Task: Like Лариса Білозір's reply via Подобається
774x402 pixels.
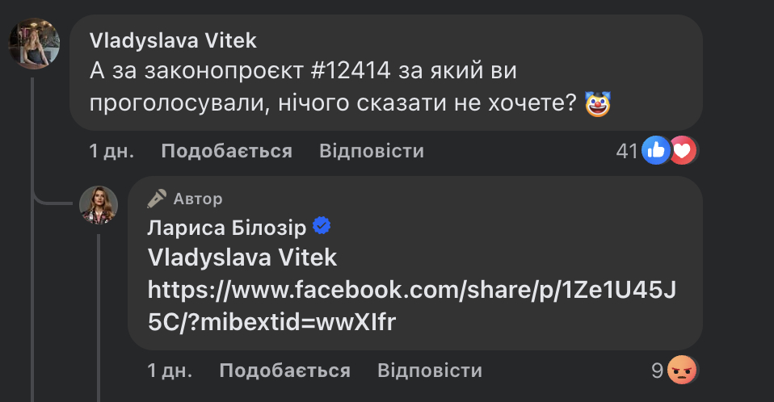Action: point(285,371)
